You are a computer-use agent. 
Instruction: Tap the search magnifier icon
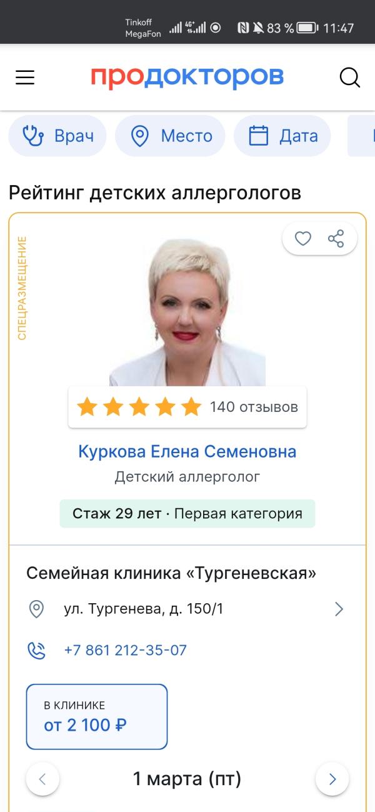pos(350,78)
